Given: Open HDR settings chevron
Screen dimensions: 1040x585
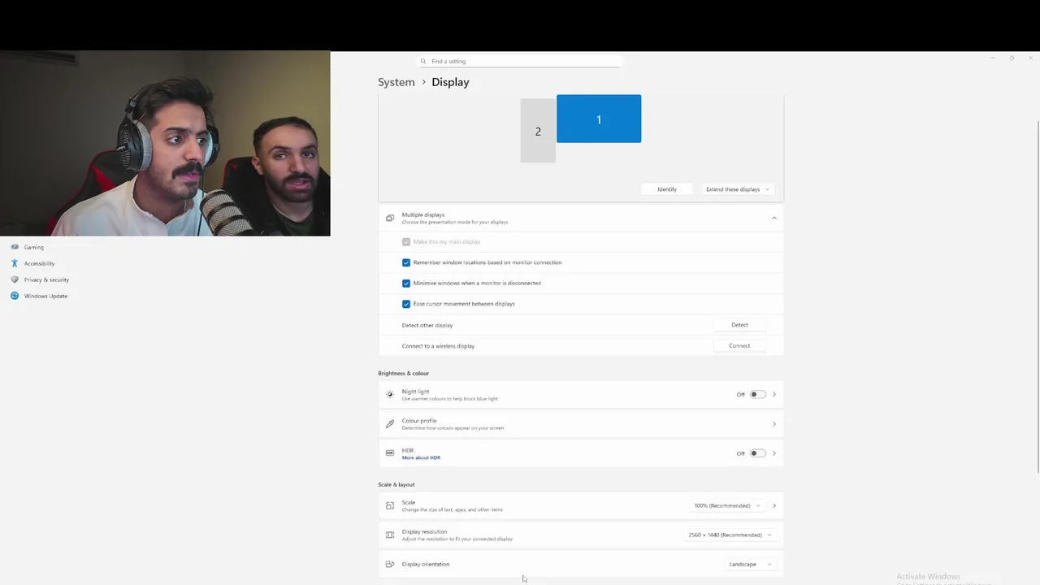Looking at the screenshot, I should [x=773, y=453].
